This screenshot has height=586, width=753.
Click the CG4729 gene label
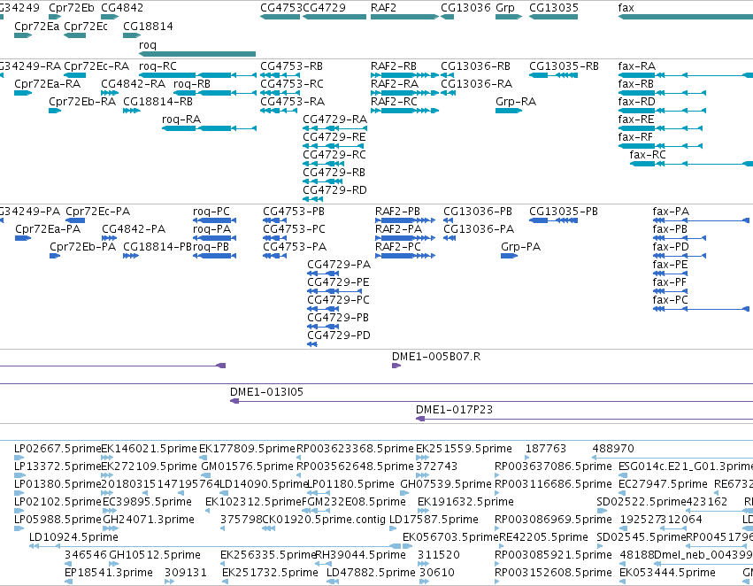[324, 8]
